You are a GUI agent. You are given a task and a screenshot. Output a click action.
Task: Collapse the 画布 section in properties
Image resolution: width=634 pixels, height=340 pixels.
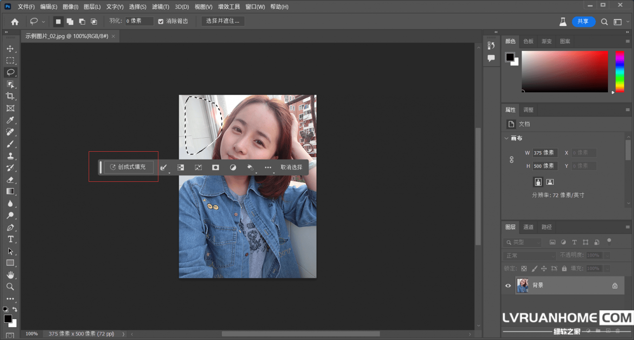pos(506,138)
